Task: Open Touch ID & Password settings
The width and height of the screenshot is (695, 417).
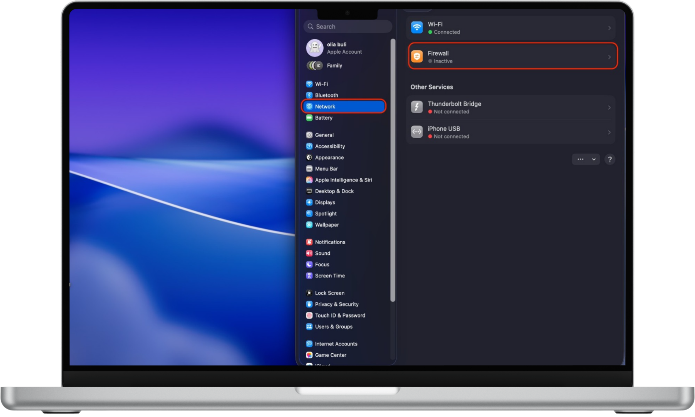Action: (340, 315)
